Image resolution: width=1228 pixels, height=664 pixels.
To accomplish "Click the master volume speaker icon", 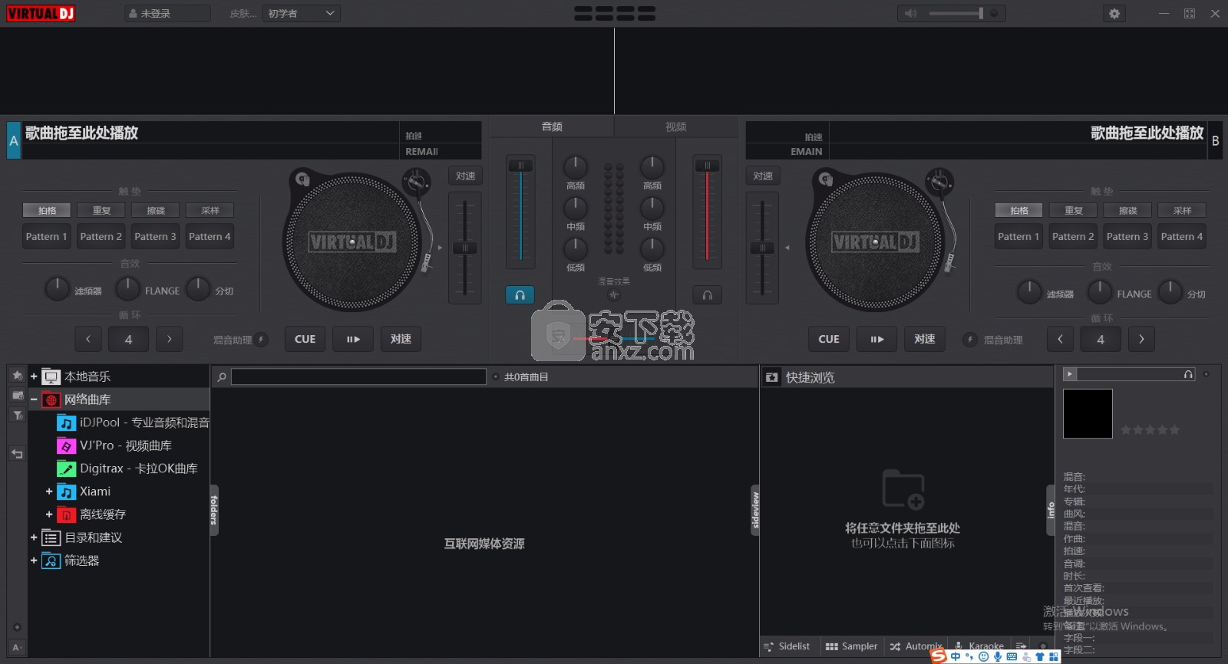I will pyautogui.click(x=911, y=13).
